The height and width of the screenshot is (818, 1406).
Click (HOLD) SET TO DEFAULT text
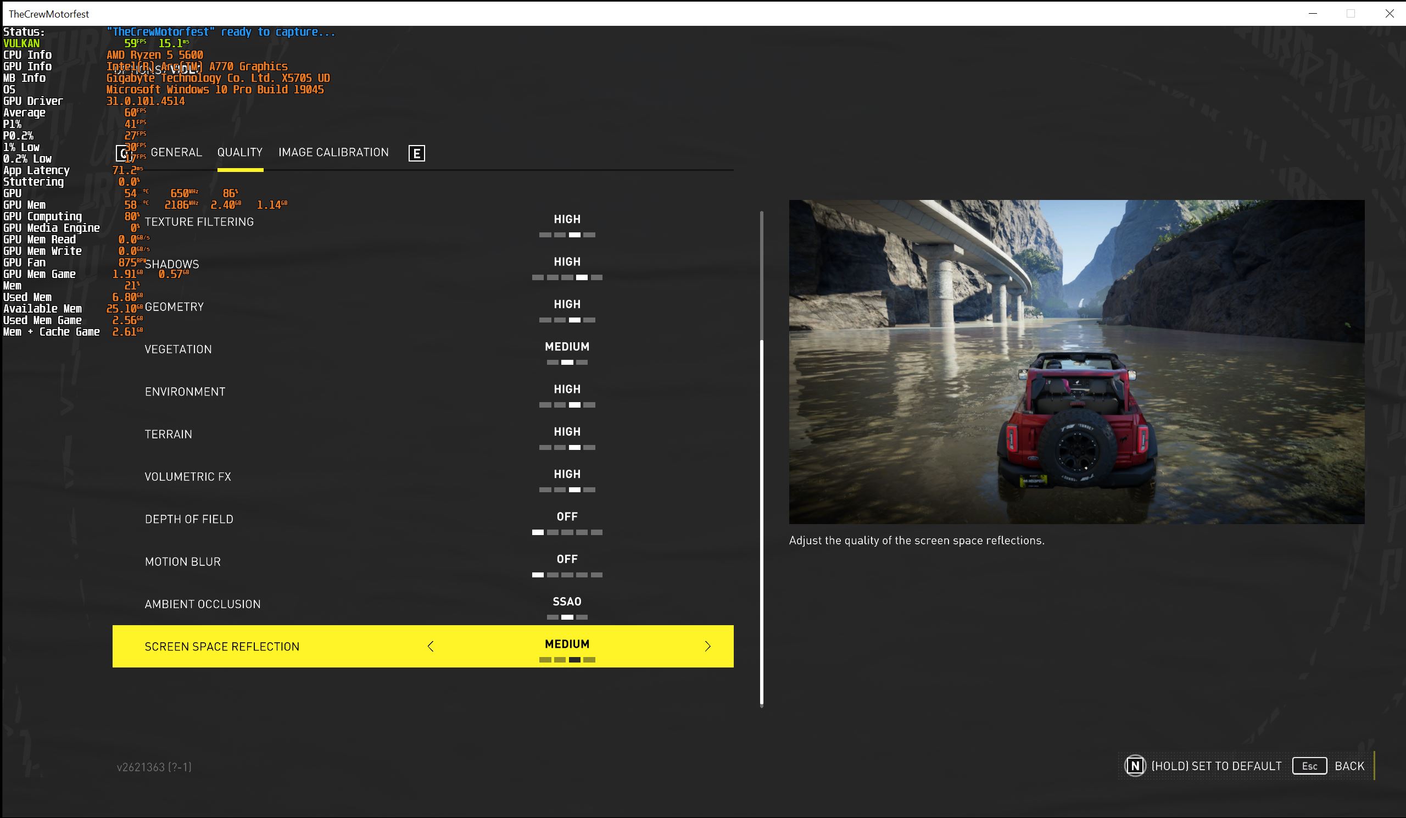point(1217,766)
